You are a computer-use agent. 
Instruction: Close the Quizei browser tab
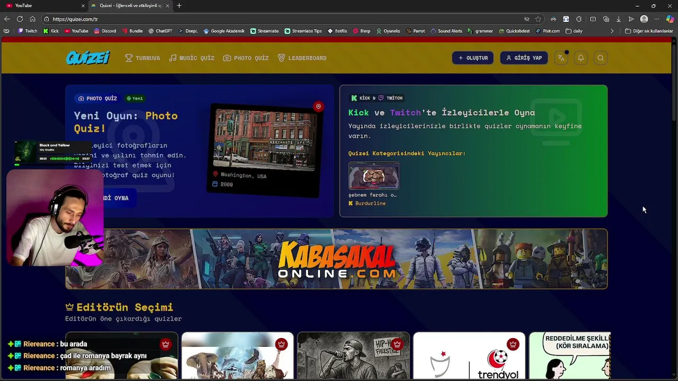pyautogui.click(x=168, y=6)
